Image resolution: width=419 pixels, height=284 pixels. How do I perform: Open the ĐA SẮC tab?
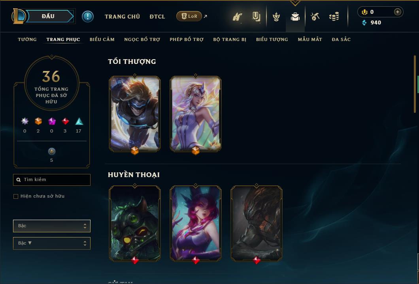341,39
